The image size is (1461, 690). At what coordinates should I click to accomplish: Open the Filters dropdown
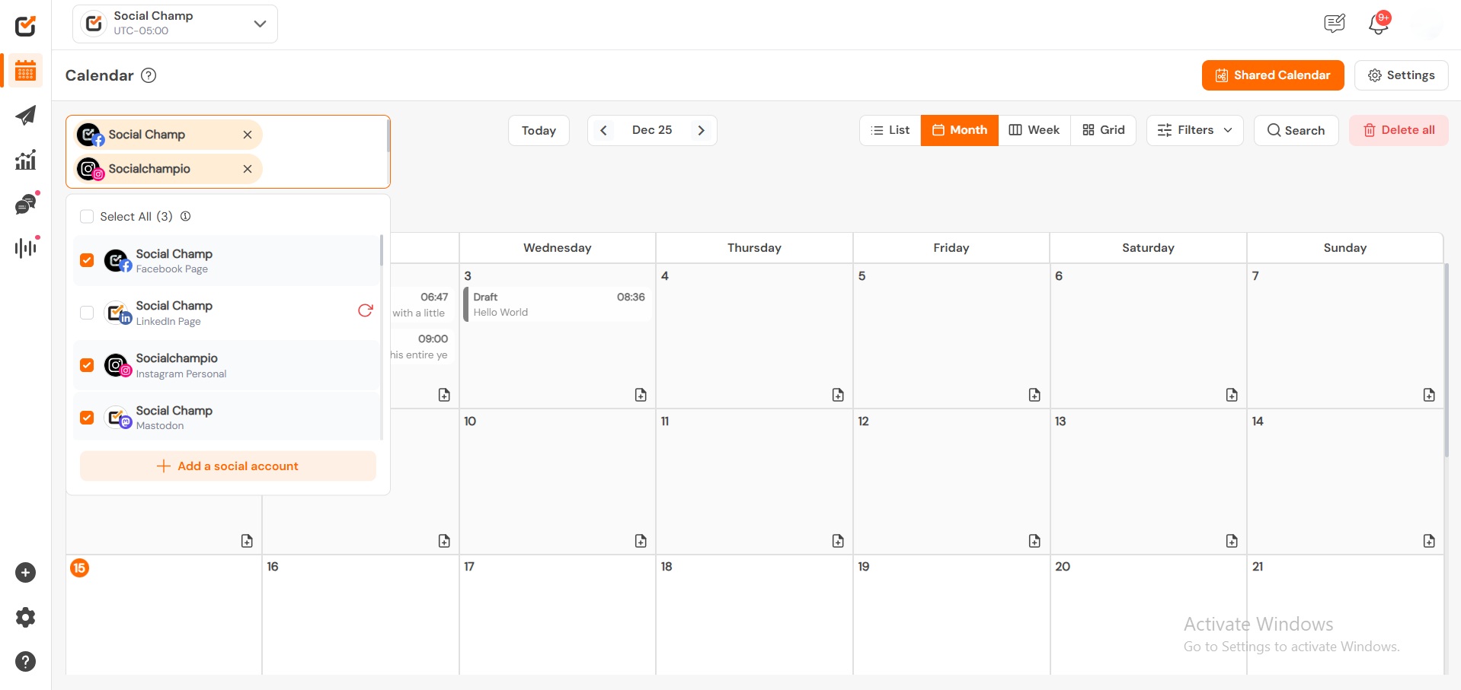(1194, 130)
